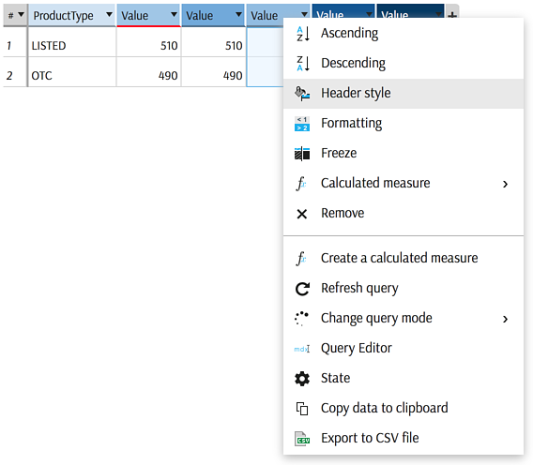Select Export to CSV file entry

pyautogui.click(x=404, y=438)
